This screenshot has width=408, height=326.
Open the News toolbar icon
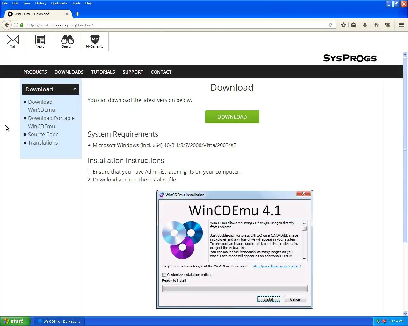pos(40,41)
